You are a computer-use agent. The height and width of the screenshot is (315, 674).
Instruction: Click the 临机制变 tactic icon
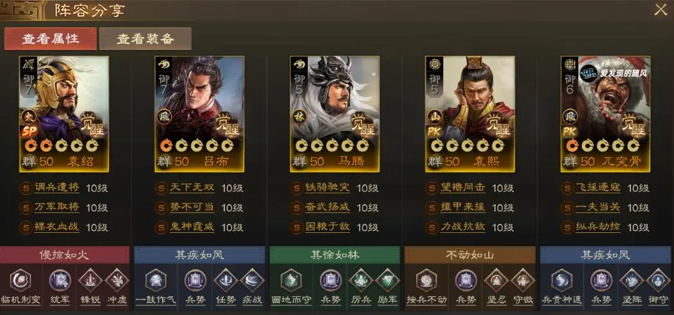click(x=21, y=281)
